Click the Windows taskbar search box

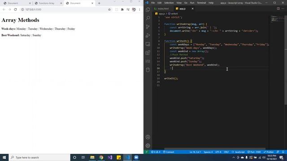[39, 157]
